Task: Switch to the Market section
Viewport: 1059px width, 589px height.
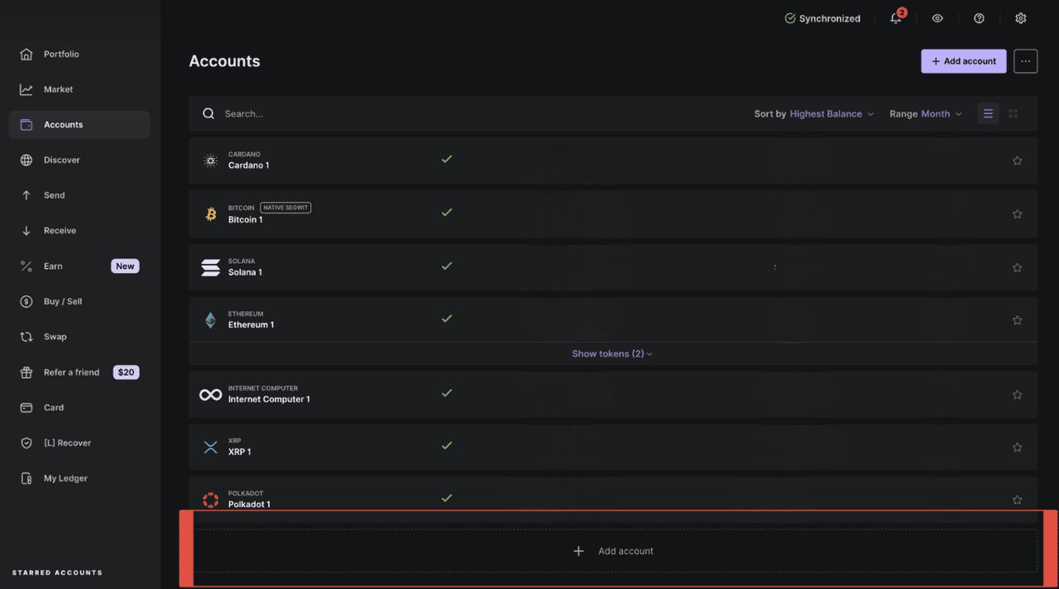Action: pos(58,89)
